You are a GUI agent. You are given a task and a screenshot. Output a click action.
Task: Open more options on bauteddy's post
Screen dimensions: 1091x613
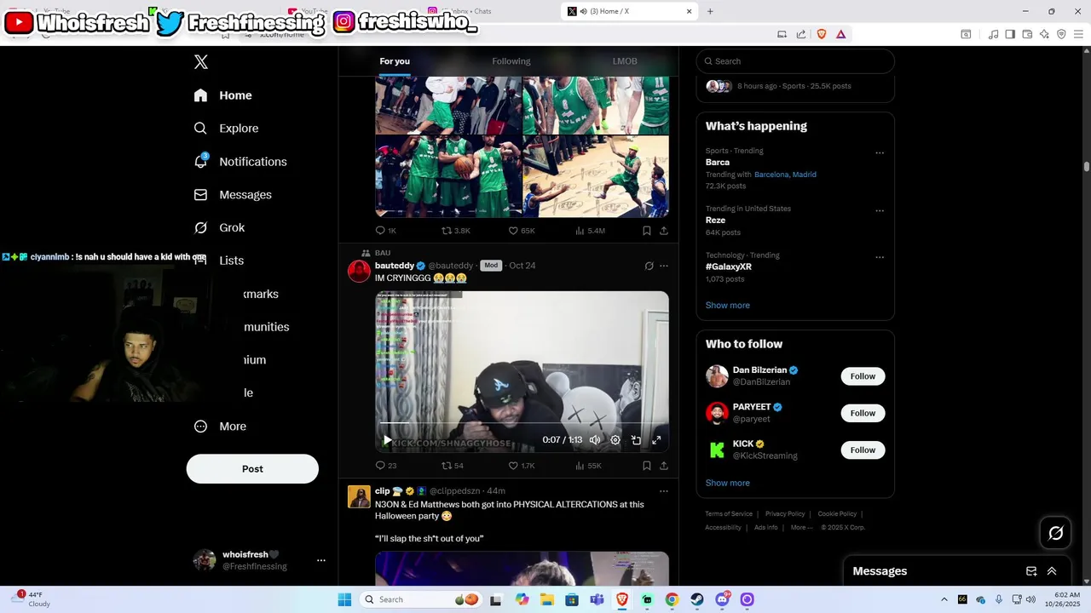(x=664, y=266)
